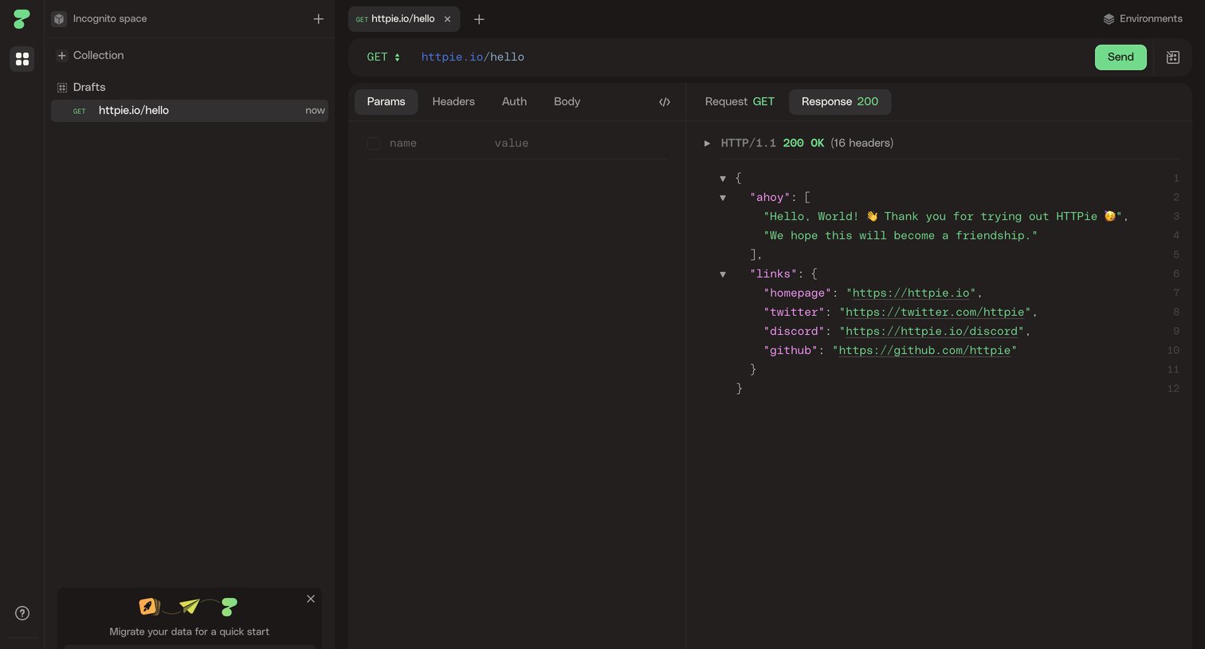Open the help question mark icon
Image resolution: width=1205 pixels, height=649 pixels.
point(22,613)
